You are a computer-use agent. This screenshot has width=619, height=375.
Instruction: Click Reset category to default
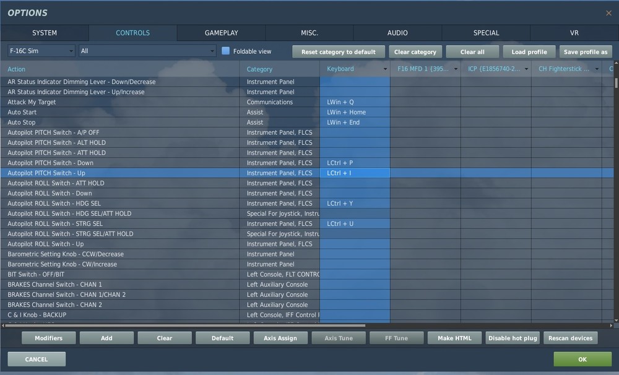[x=338, y=51]
